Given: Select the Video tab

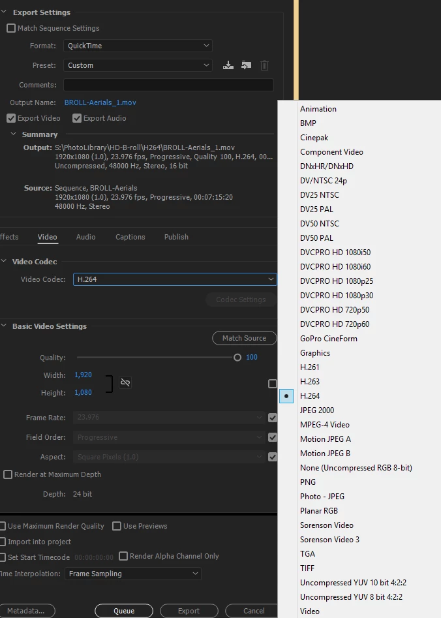Looking at the screenshot, I should [x=47, y=237].
